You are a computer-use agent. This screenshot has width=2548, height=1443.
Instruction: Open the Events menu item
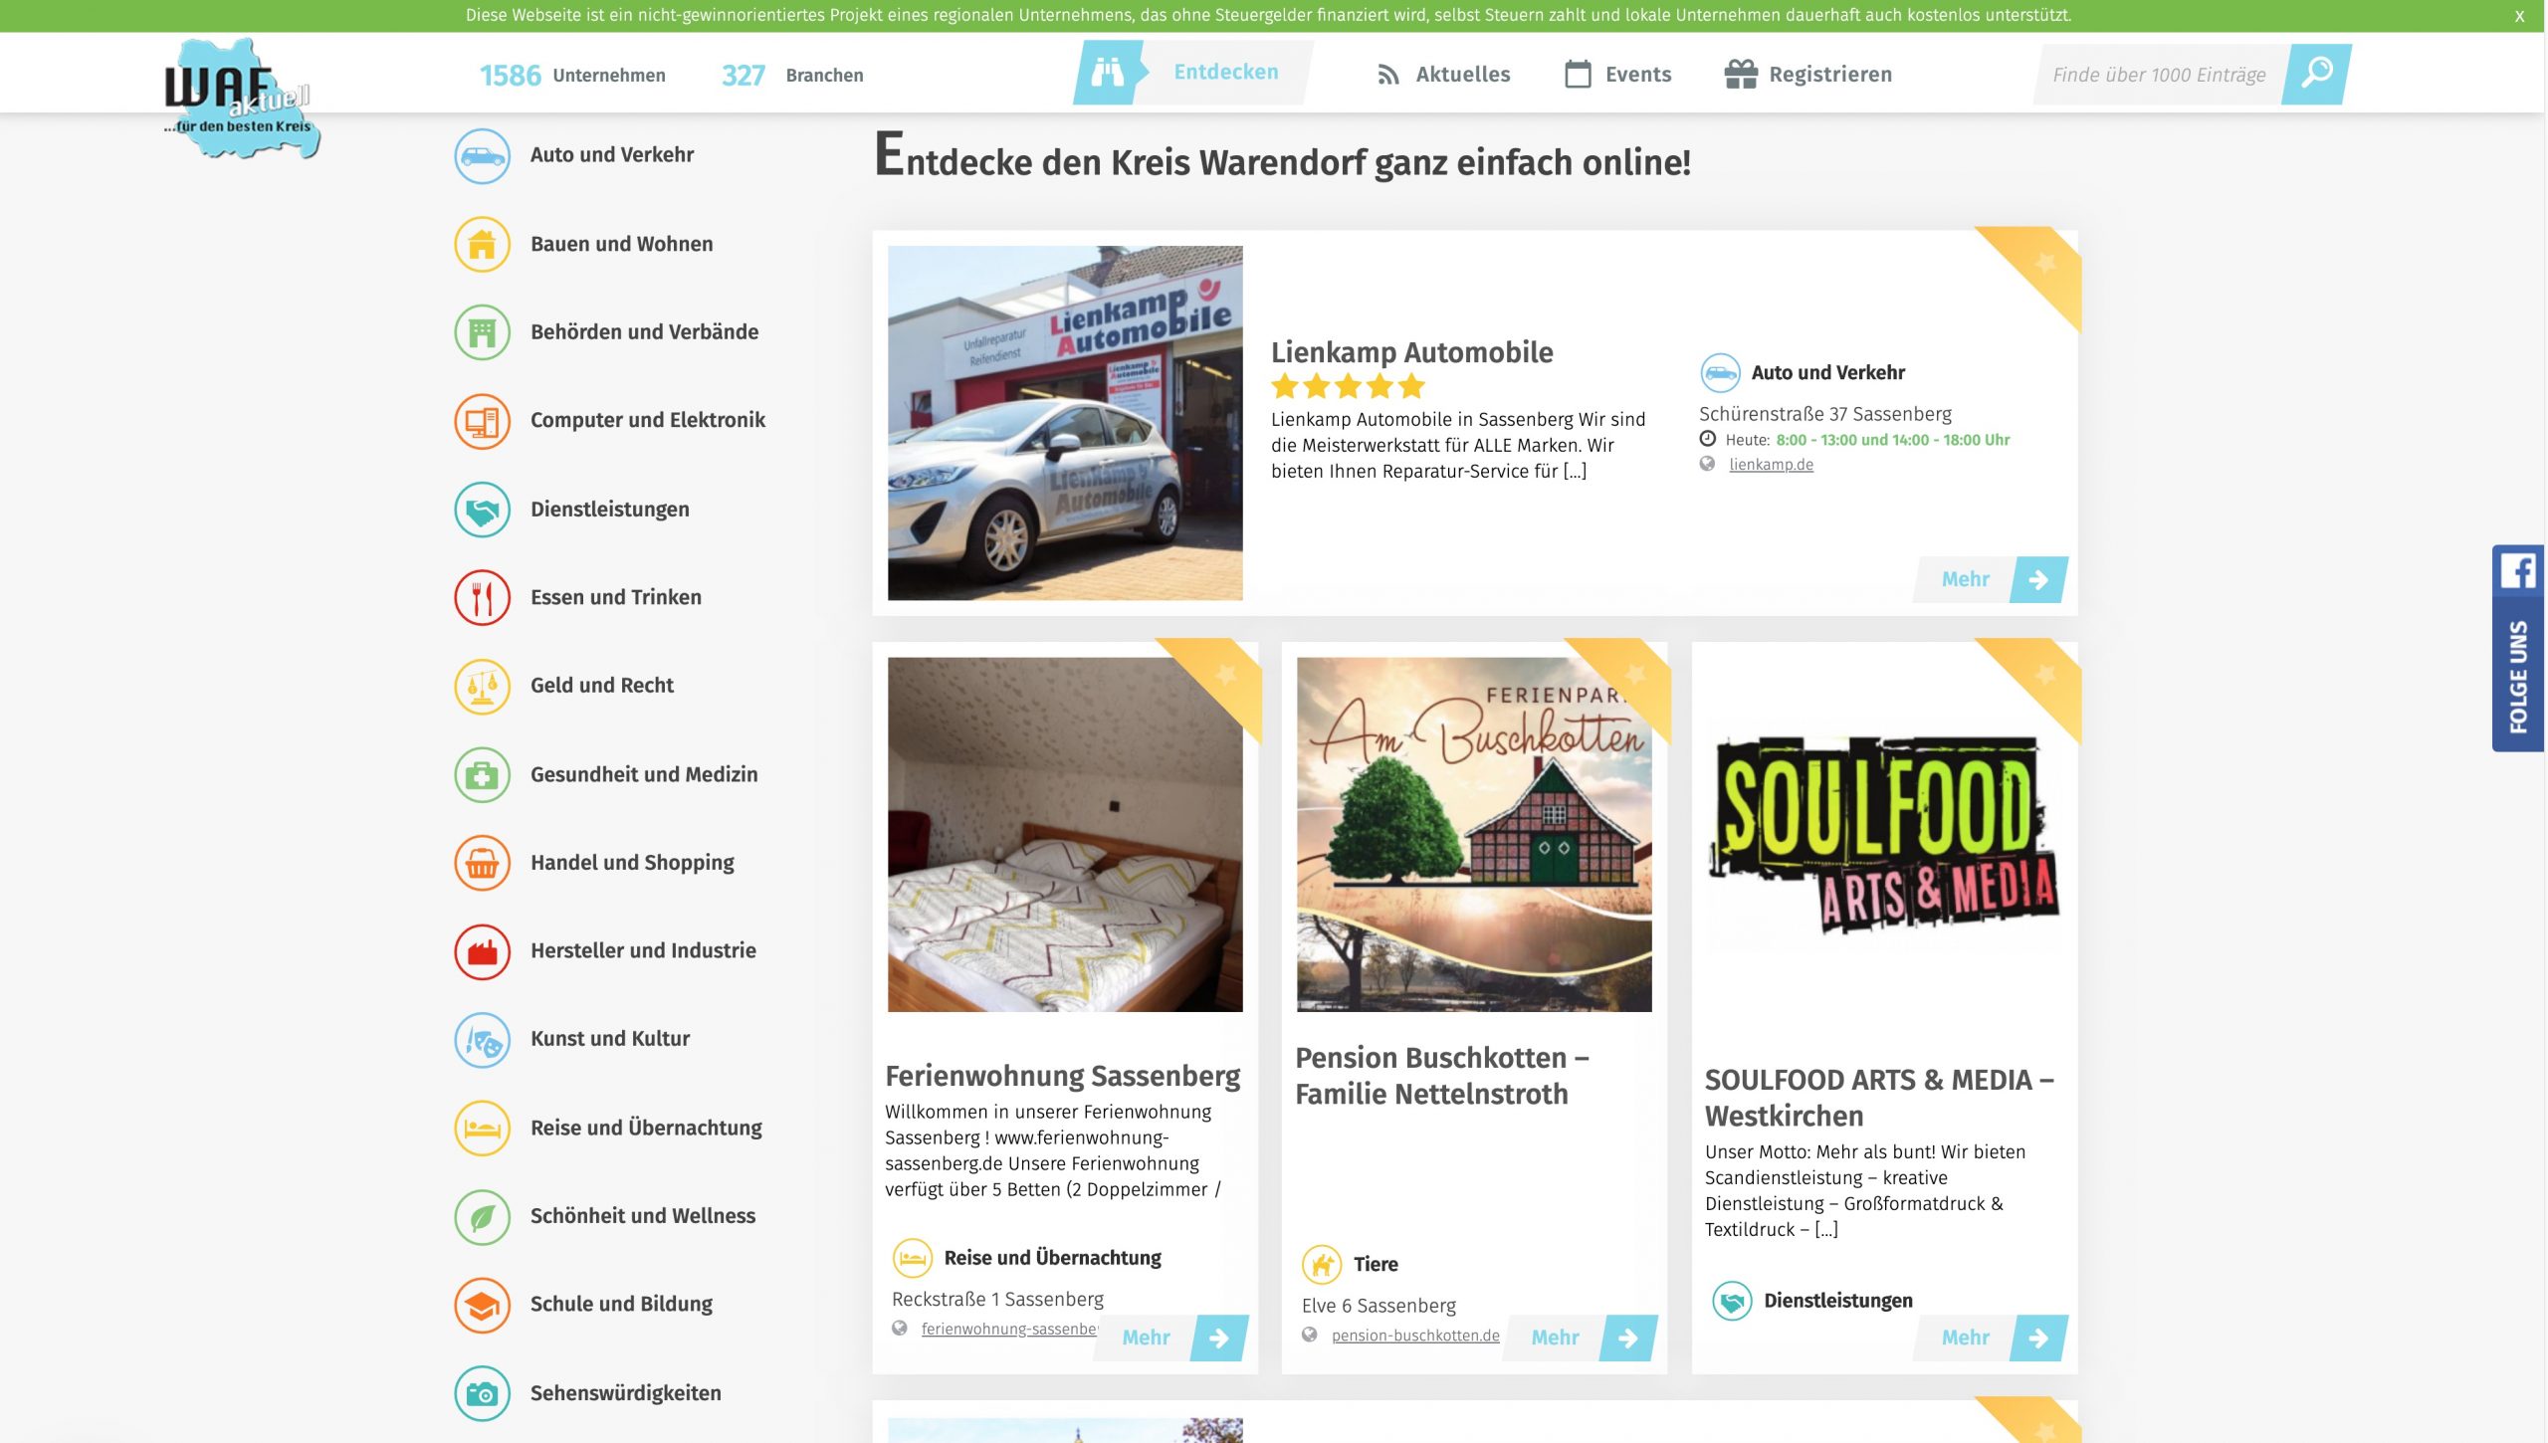(1618, 75)
